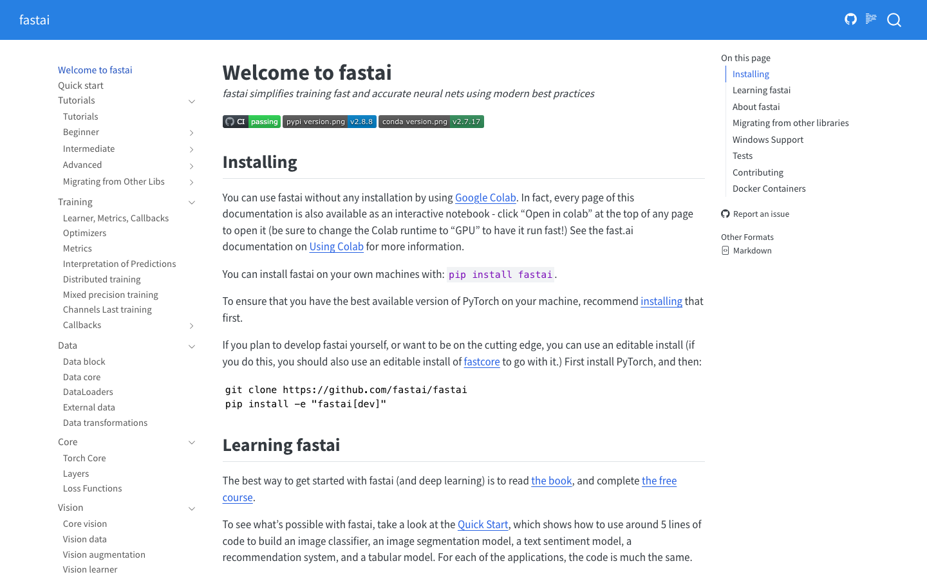Jump to Docker Containers section

point(769,188)
